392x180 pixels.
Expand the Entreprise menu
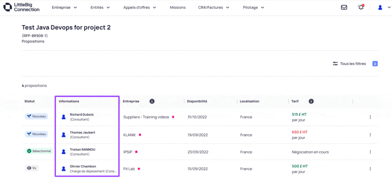64,8
